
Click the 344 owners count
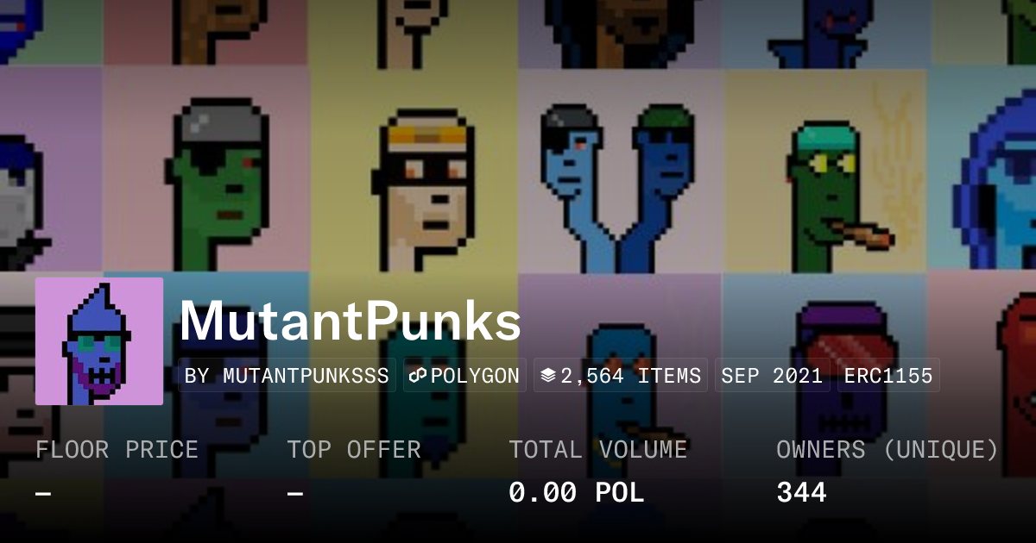[801, 493]
